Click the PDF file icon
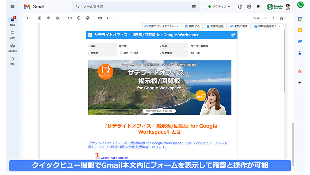The width and height of the screenshot is (310, 175). click(x=97, y=156)
